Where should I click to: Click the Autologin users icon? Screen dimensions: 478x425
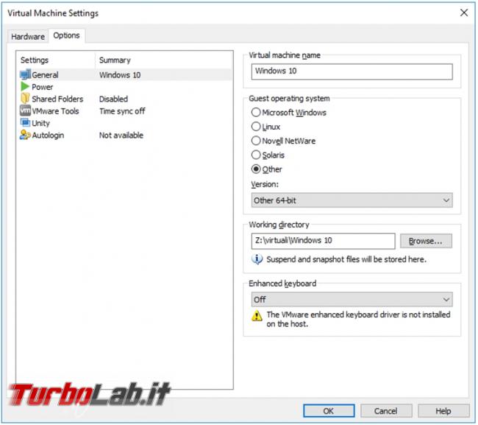click(x=25, y=135)
